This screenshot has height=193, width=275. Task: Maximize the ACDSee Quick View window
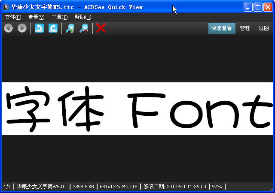click(258, 7)
